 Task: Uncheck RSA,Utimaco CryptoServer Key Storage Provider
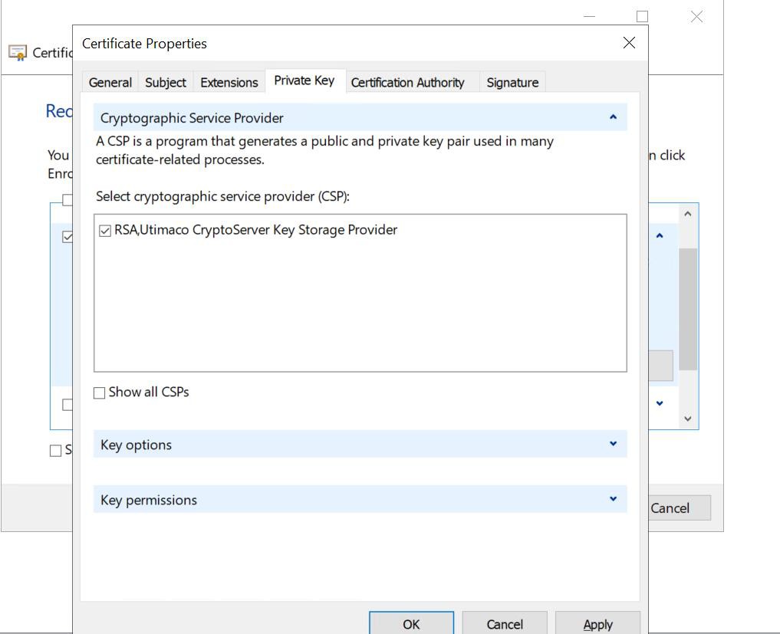point(105,231)
